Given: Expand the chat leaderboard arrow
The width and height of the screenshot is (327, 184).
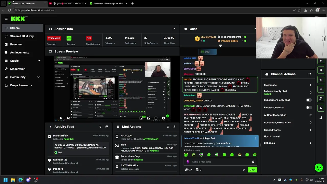Looking at the screenshot, I should pyautogui.click(x=220, y=46).
